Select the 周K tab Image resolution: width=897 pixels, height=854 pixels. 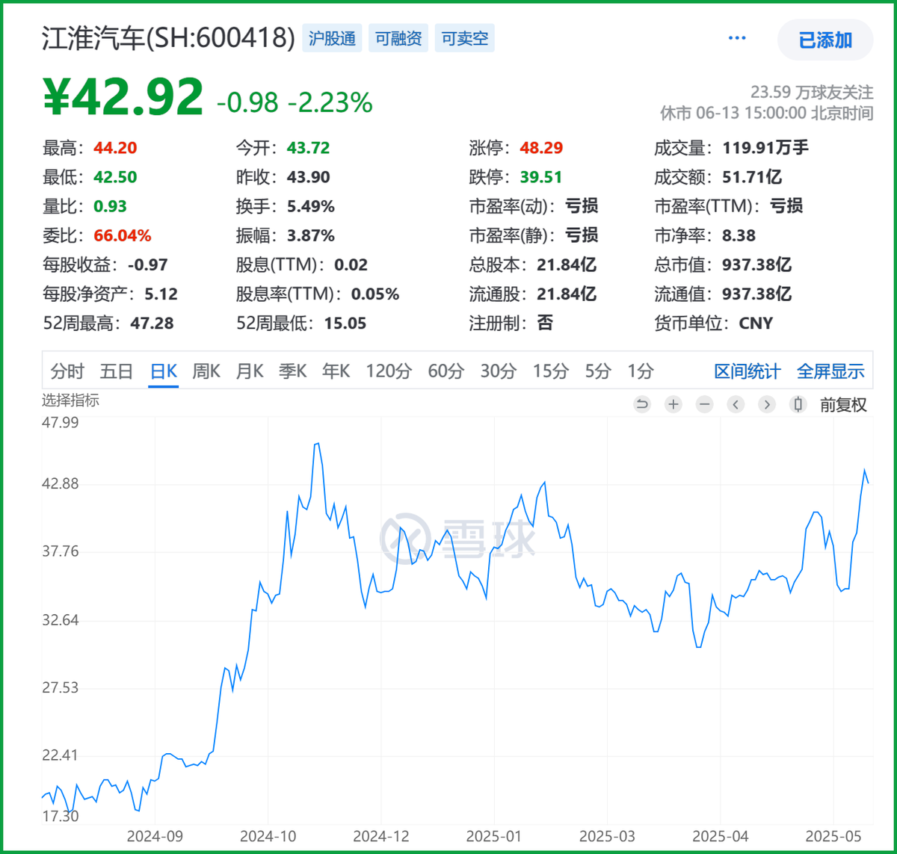(206, 371)
